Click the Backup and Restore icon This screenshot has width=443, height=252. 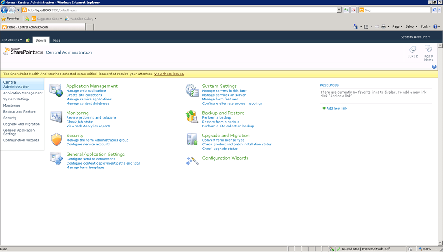[192, 116]
